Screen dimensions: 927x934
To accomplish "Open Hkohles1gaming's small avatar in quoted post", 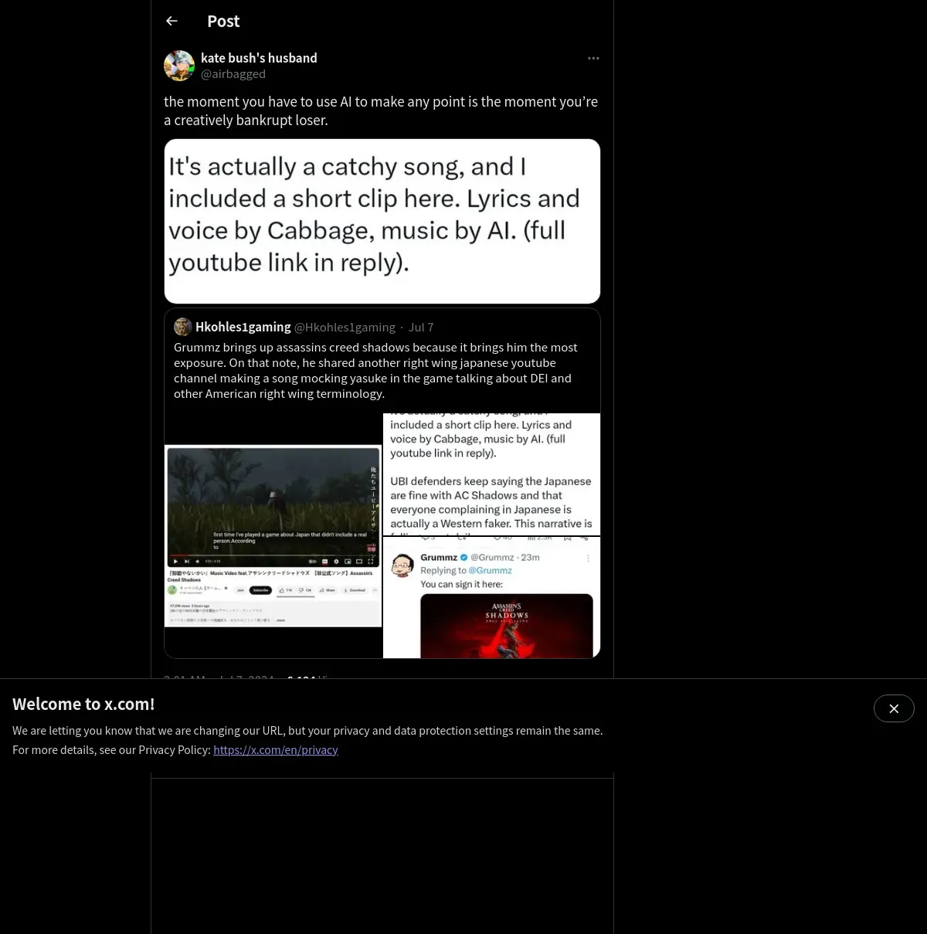I will [x=183, y=327].
